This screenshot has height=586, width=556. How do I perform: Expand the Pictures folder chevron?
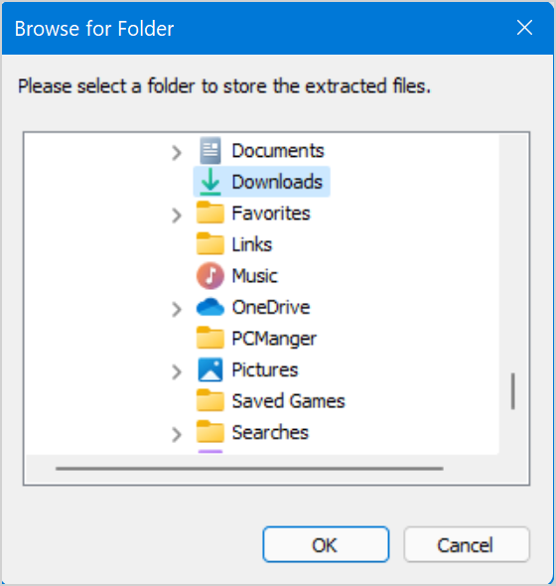tap(177, 371)
